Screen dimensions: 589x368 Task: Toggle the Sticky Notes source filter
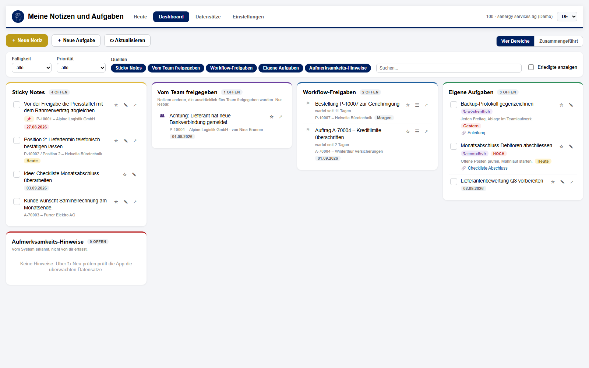[x=128, y=68]
